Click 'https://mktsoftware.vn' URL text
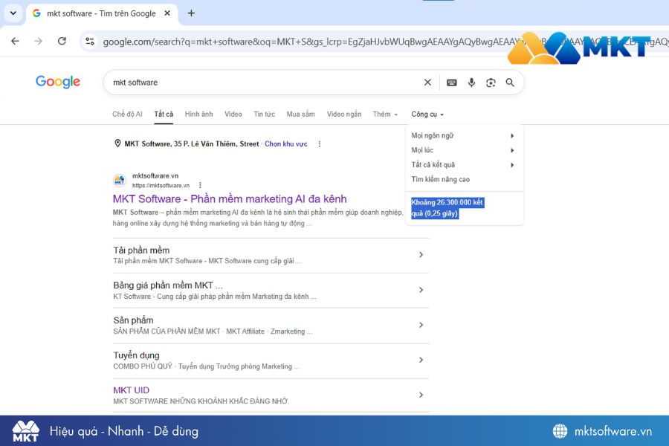The width and height of the screenshot is (669, 446). click(x=161, y=185)
